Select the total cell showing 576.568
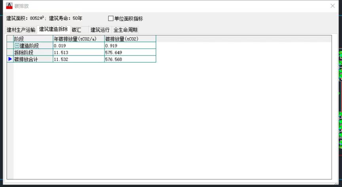This screenshot has width=342, height=187. coord(130,59)
